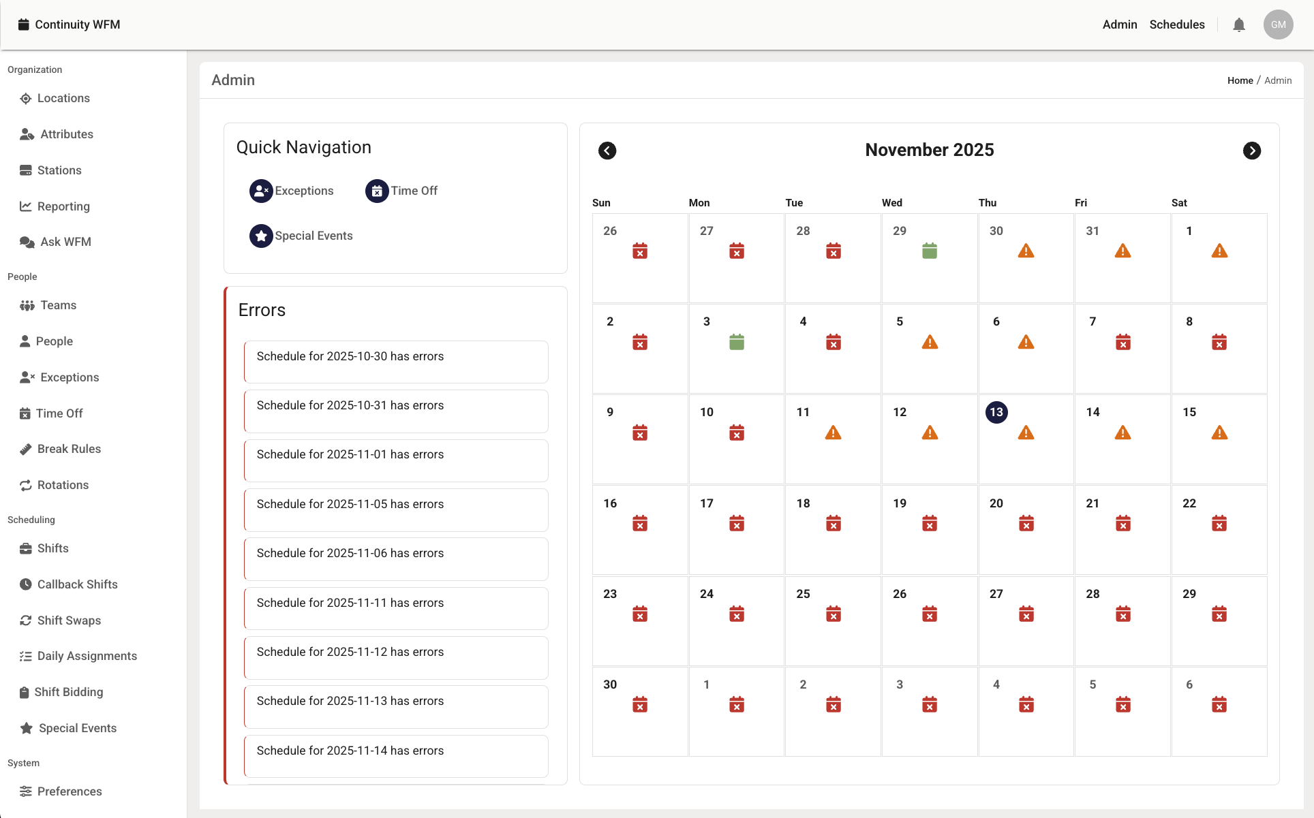
Task: Click the warning triangle icon on November 13
Action: click(x=1026, y=433)
